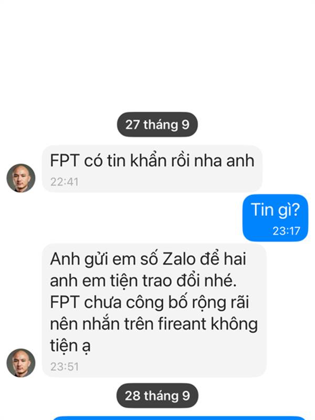Select the 'FPT có tin khẩn rồi nha anh' message
Image resolution: width=315 pixels, height=420 pixels.
152,169
